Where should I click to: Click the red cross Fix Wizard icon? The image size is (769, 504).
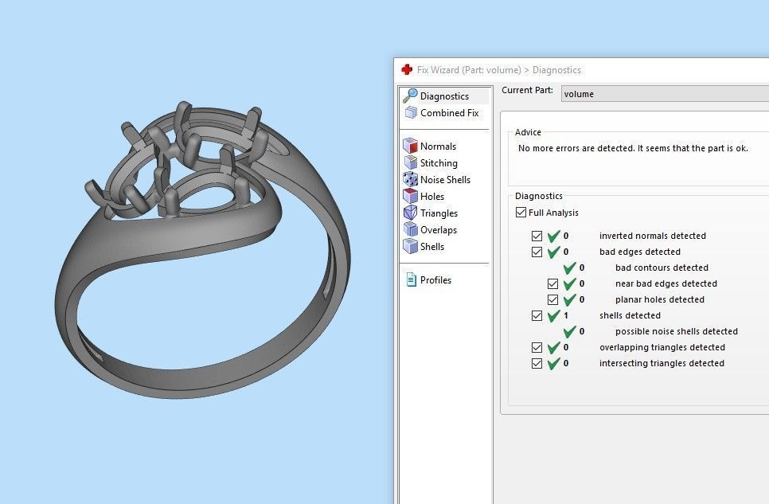[x=407, y=70]
